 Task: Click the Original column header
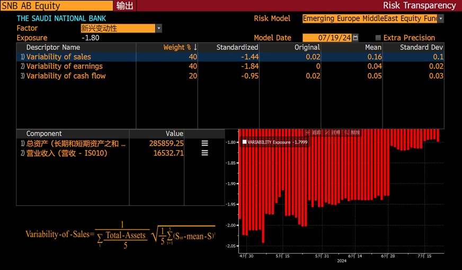coord(307,47)
